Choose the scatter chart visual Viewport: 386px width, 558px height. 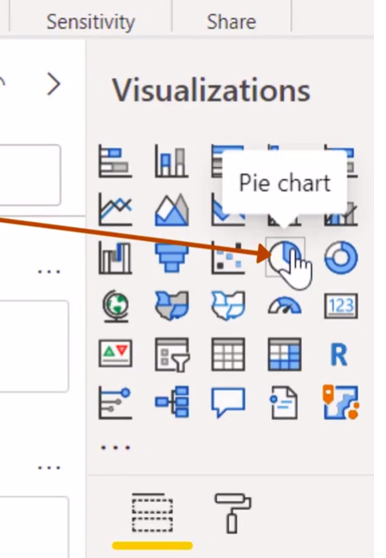[228, 257]
